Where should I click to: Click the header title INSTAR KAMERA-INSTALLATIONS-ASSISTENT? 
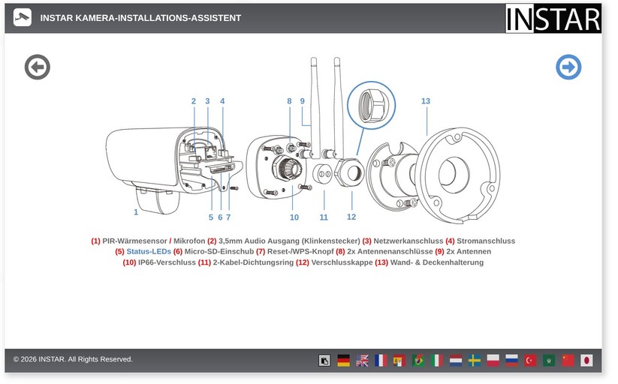pos(140,18)
